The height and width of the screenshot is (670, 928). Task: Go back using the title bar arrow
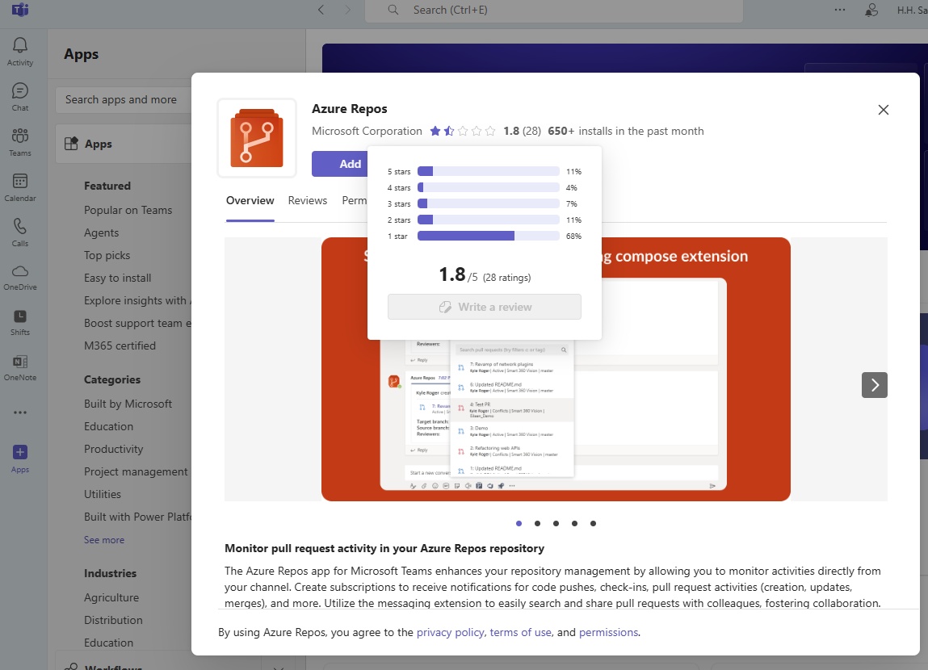click(321, 10)
